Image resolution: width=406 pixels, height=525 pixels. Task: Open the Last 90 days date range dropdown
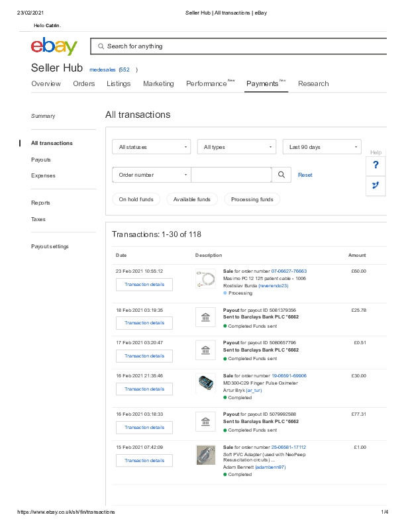point(322,147)
